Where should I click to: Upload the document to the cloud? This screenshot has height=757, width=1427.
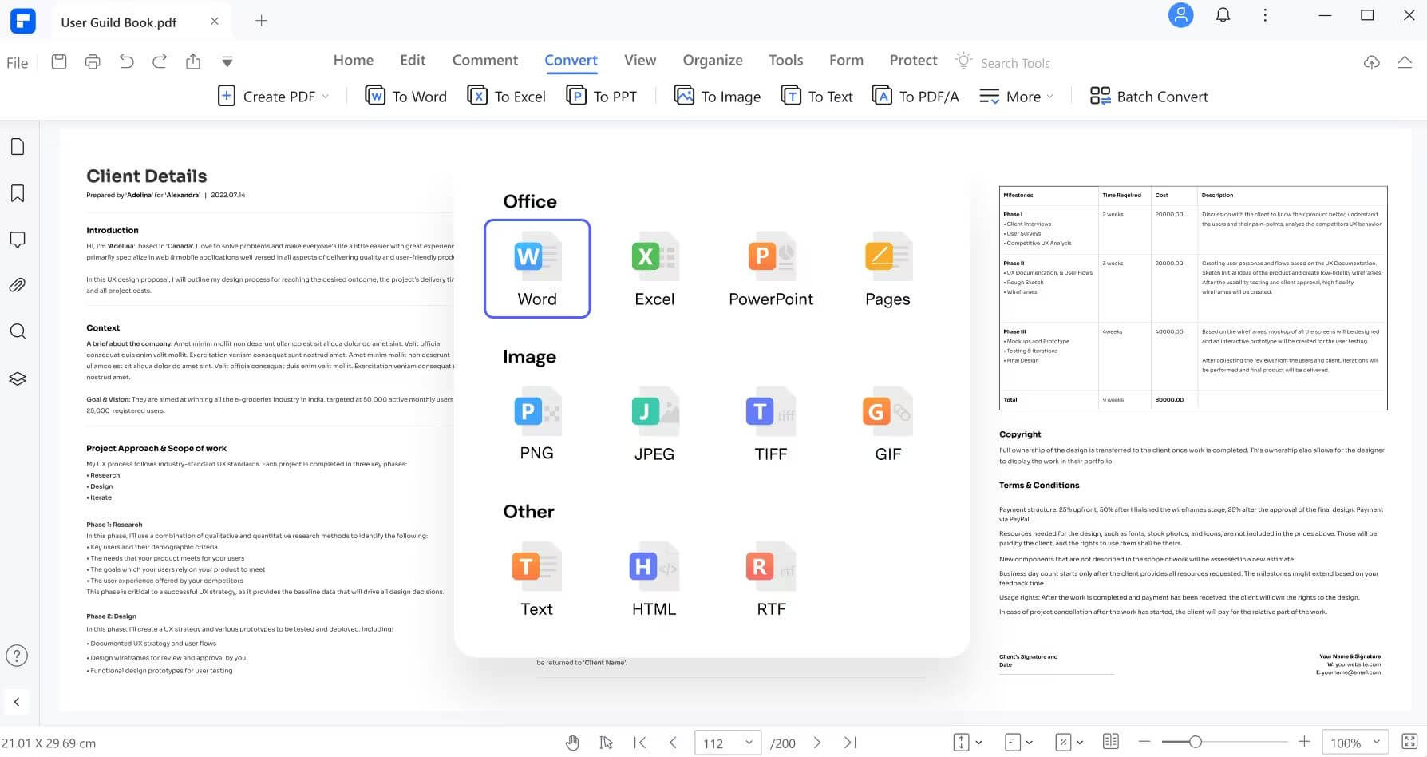(x=1371, y=62)
